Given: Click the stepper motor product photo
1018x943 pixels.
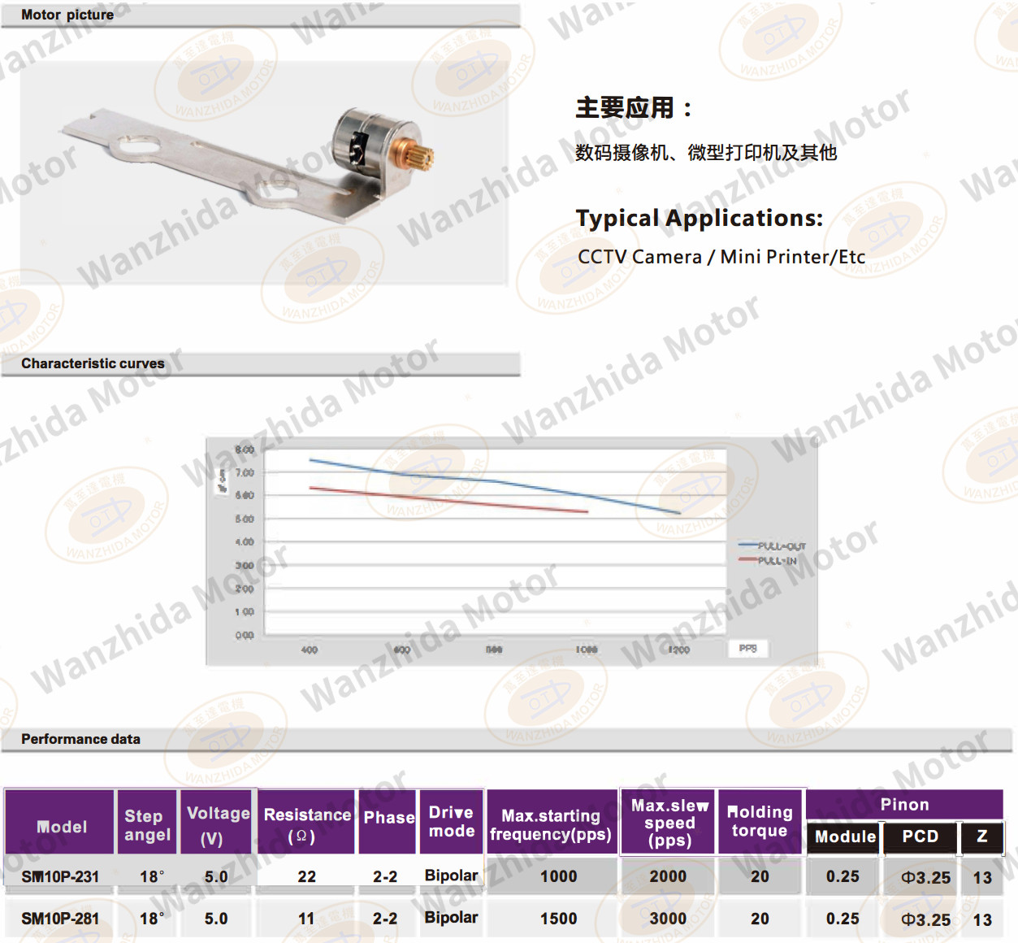Looking at the screenshot, I should (x=264, y=173).
